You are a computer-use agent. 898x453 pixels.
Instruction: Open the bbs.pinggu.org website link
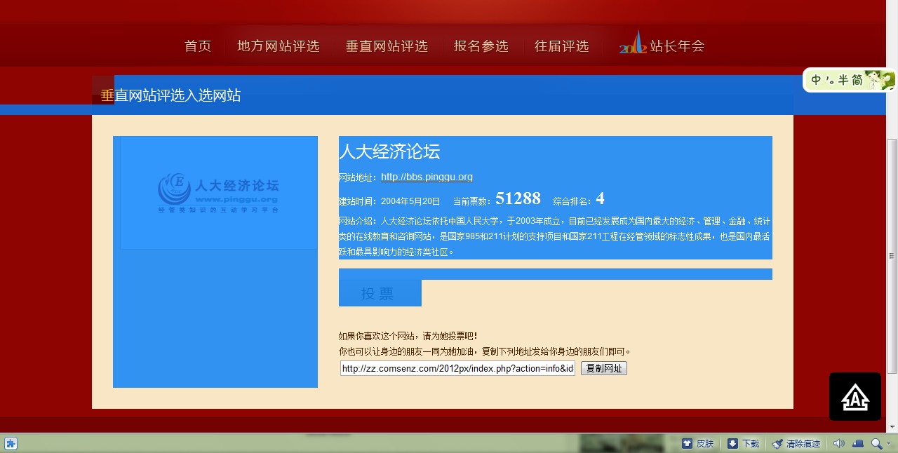[427, 177]
